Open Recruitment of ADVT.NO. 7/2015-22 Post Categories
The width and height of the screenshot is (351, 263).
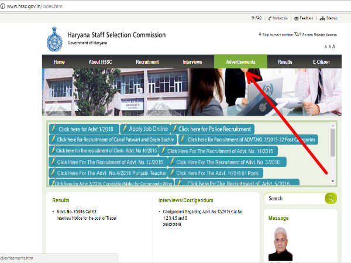pos(248,140)
